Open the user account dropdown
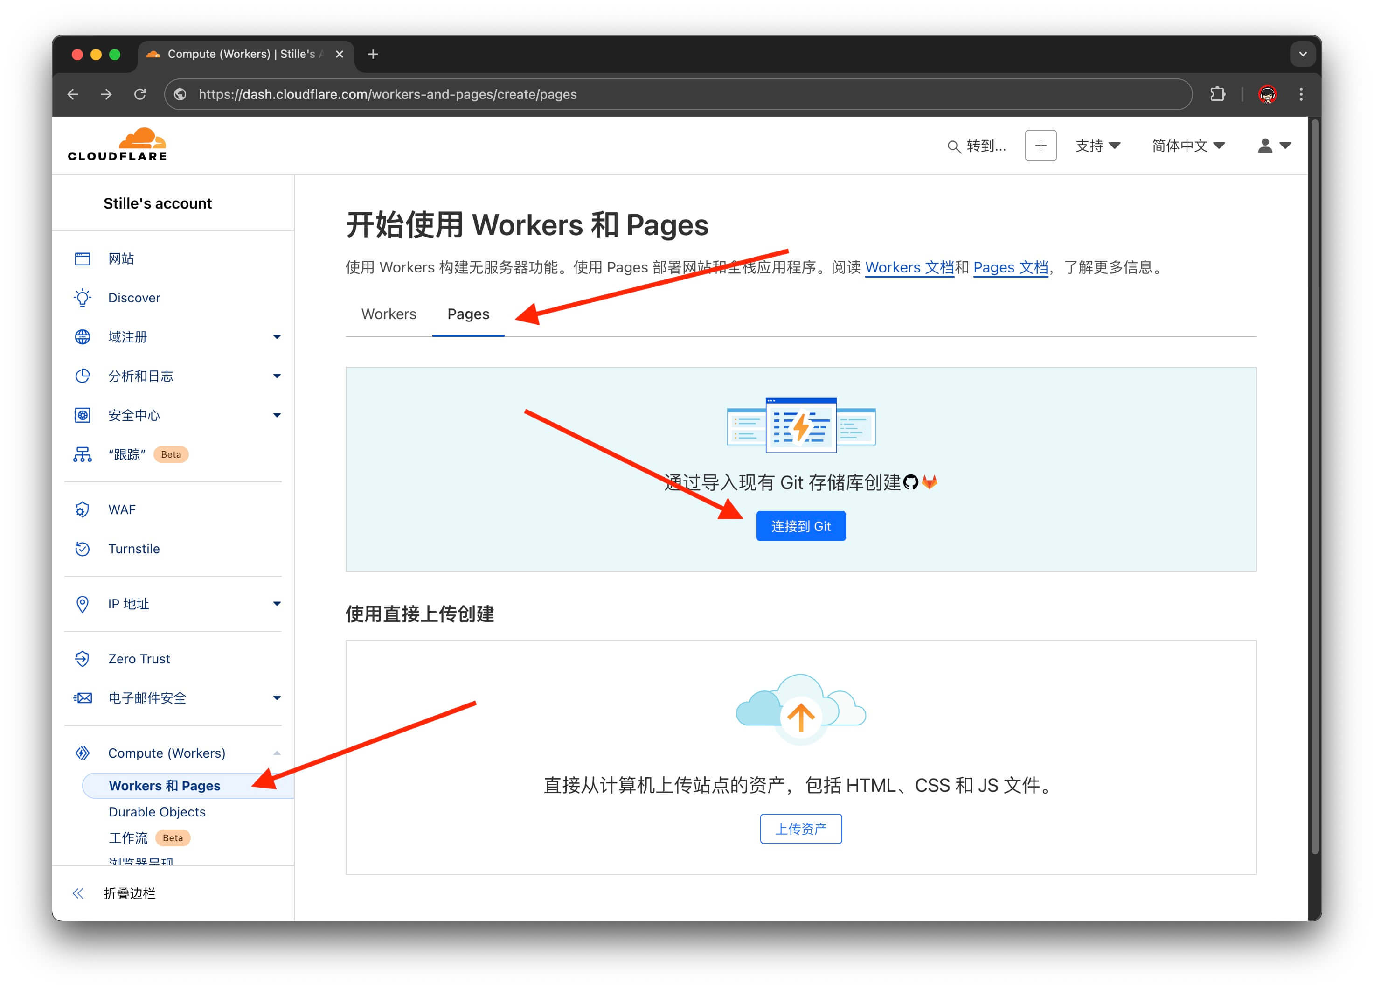This screenshot has height=990, width=1374. tap(1275, 146)
